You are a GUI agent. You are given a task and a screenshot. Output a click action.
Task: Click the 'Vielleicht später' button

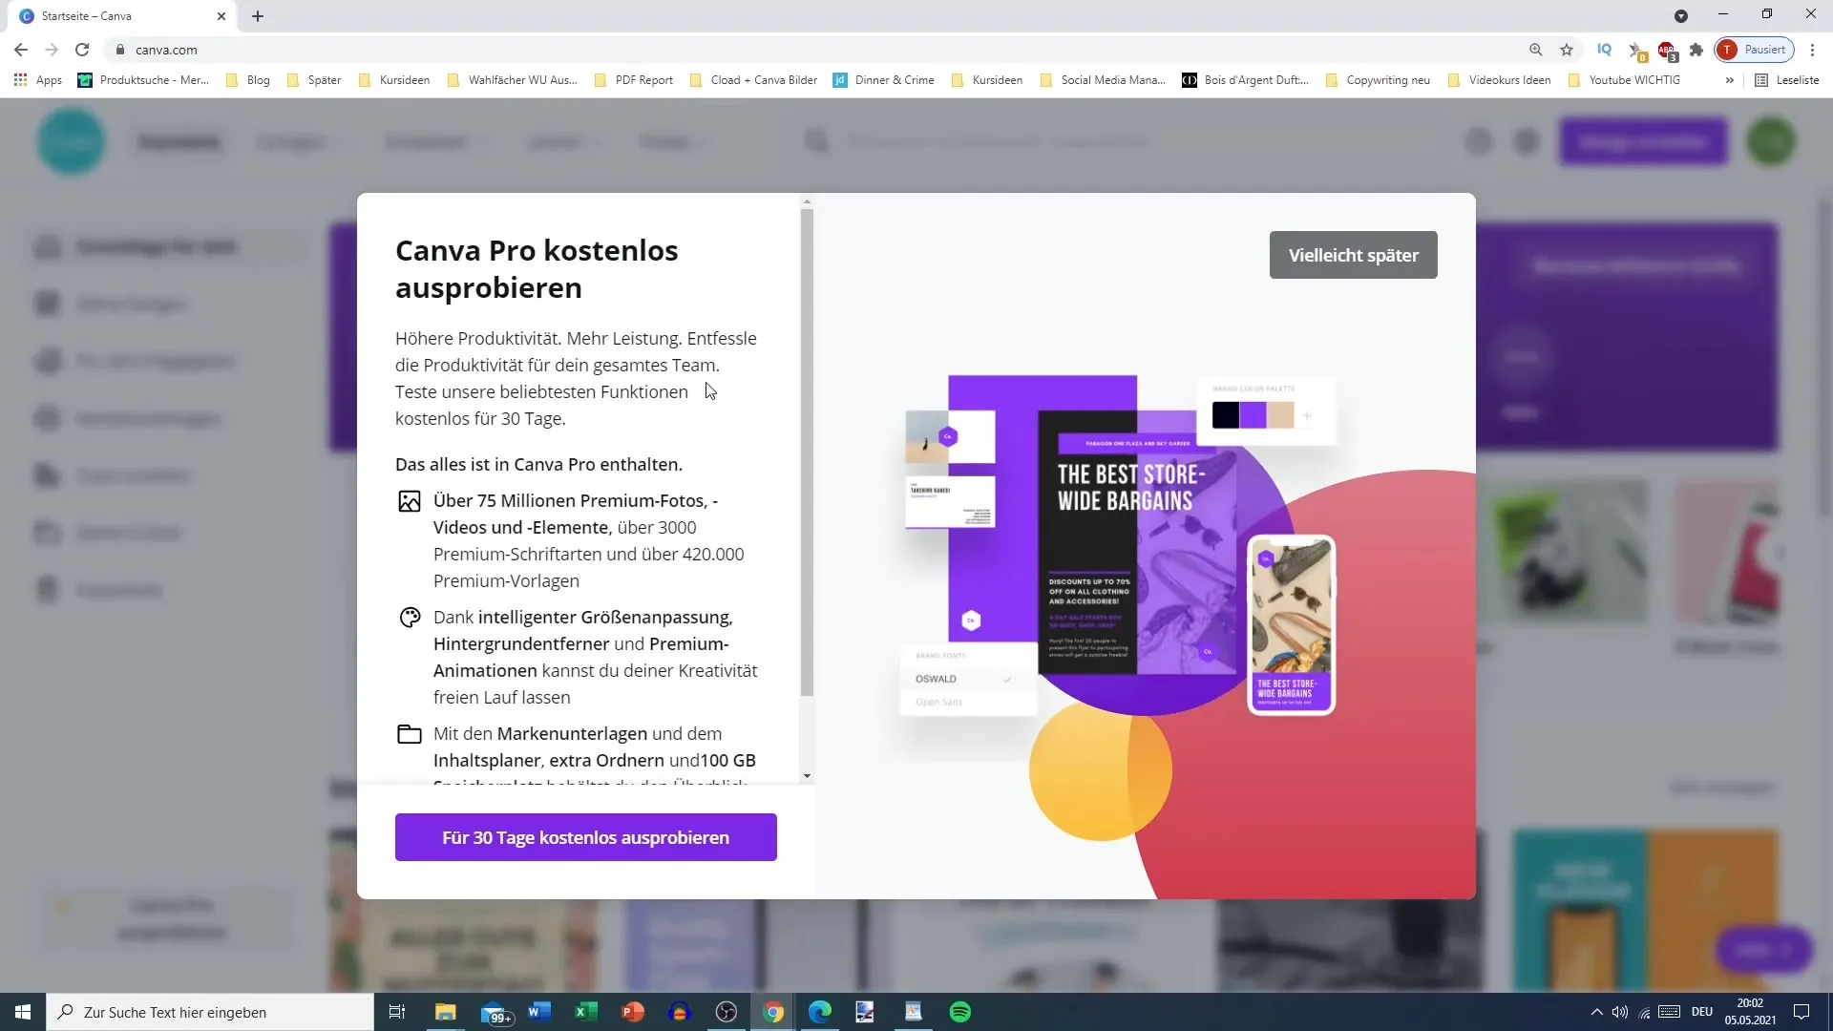(x=1353, y=255)
